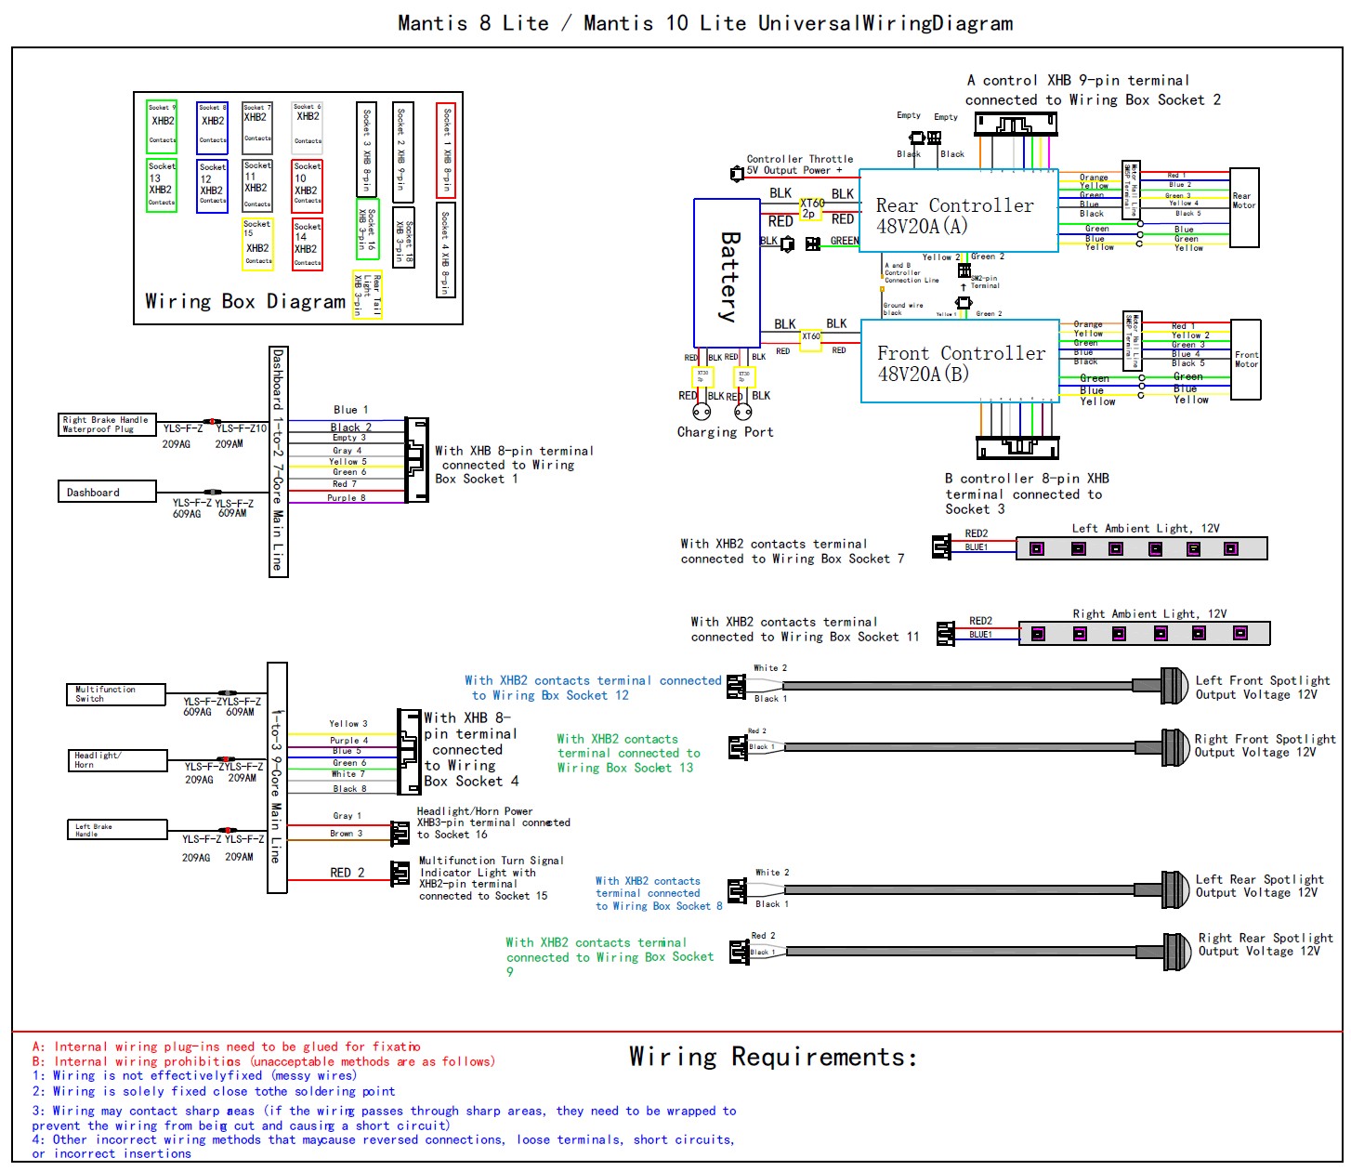Screen dimensions: 1351x1171
Task: Click the Battery box in the diagram
Action: 728,273
